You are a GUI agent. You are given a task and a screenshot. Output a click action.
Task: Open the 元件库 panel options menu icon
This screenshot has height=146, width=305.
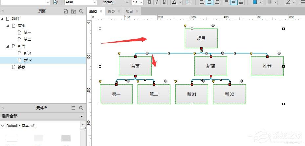click(x=74, y=108)
